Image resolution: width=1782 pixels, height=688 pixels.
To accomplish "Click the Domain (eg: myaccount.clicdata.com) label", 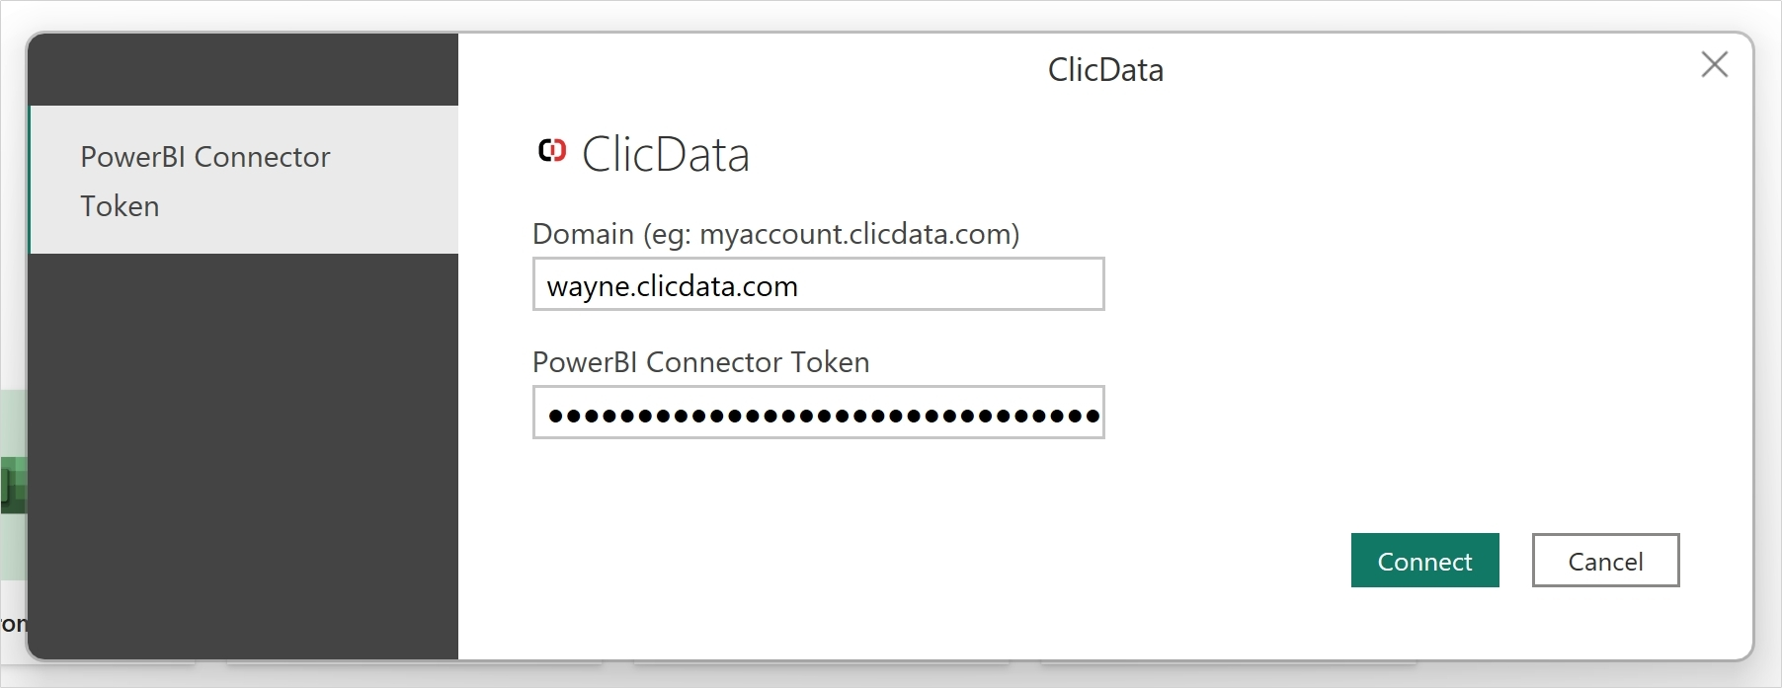I will 775,234.
